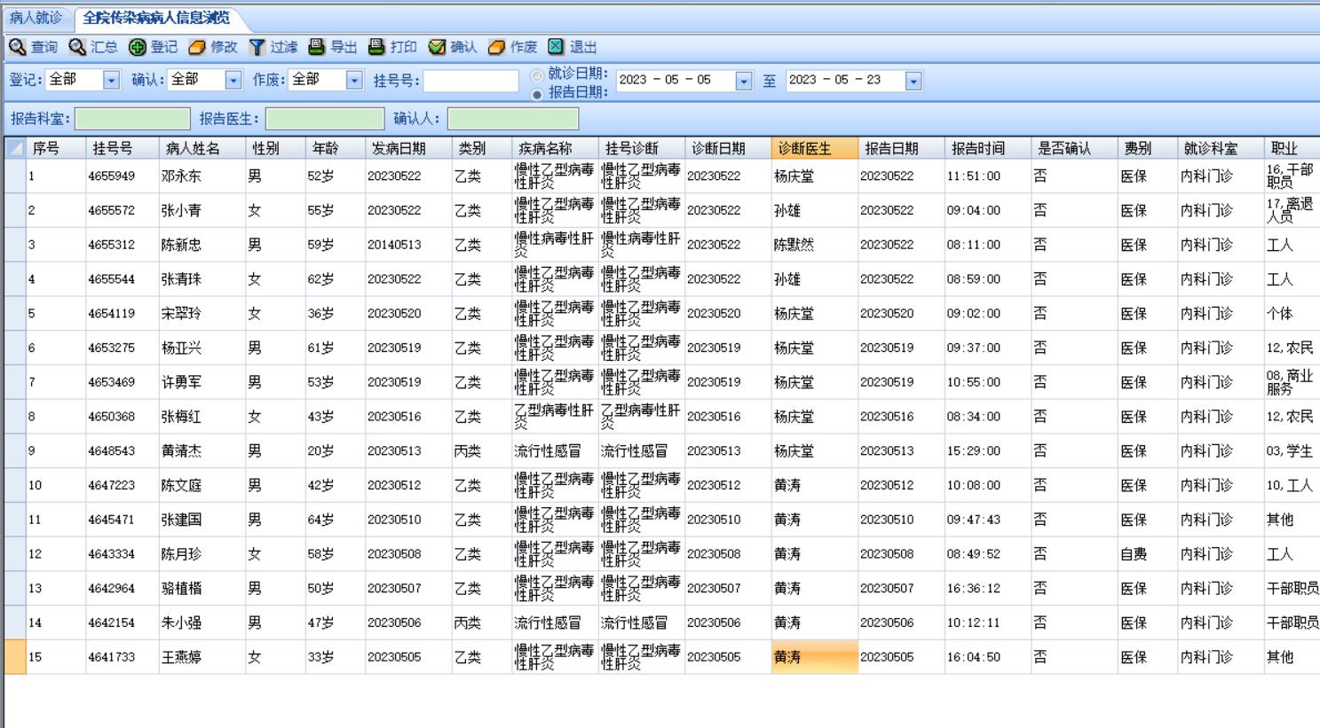This screenshot has height=728, width=1320.
Task: Click the 汇总 (summary) toolbar icon
Action: 78,47
